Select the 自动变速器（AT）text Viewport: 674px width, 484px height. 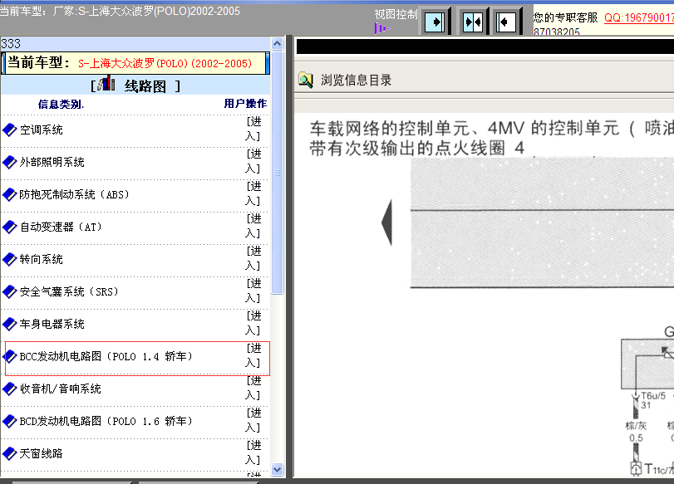[61, 227]
